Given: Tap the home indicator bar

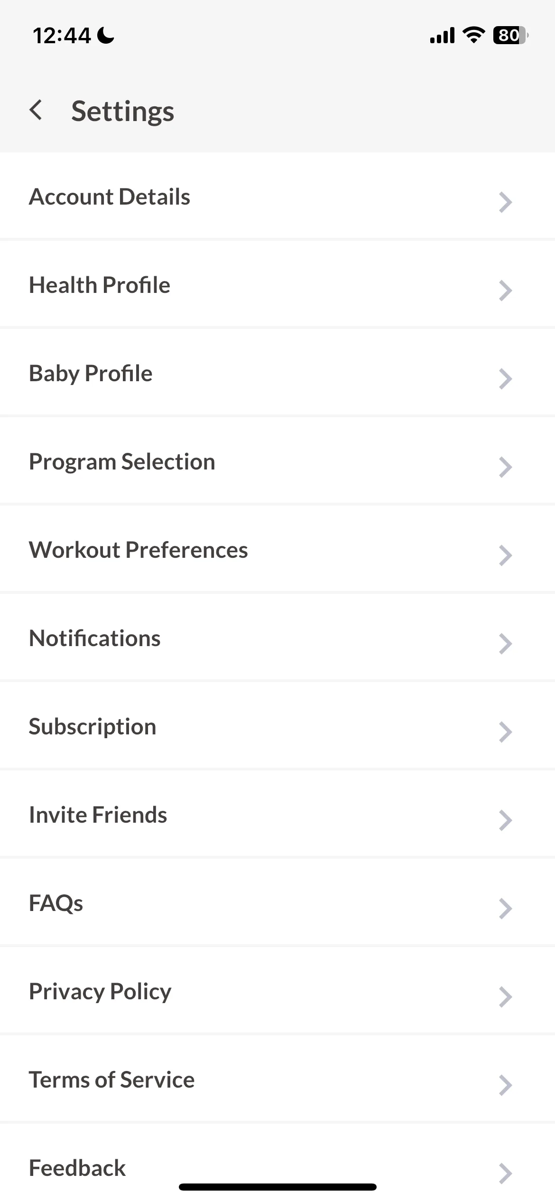Looking at the screenshot, I should [x=277, y=1187].
